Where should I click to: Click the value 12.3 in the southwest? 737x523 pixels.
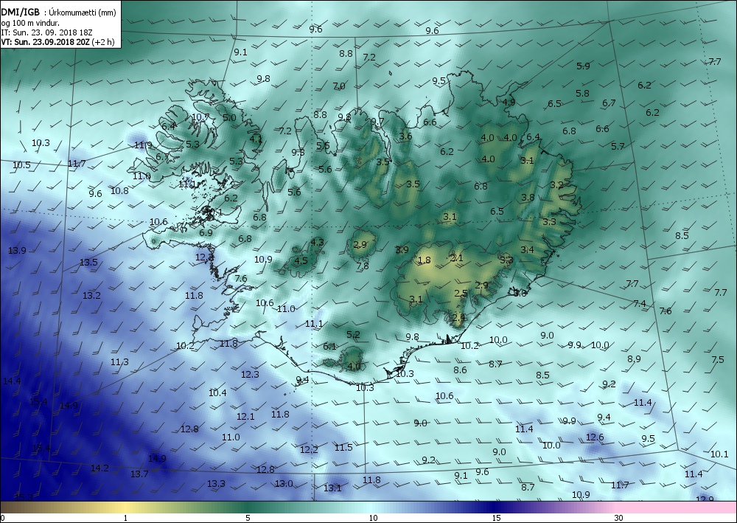click(250, 374)
